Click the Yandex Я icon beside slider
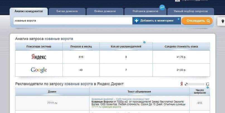The image size is (225, 113). pyautogui.click(x=182, y=84)
